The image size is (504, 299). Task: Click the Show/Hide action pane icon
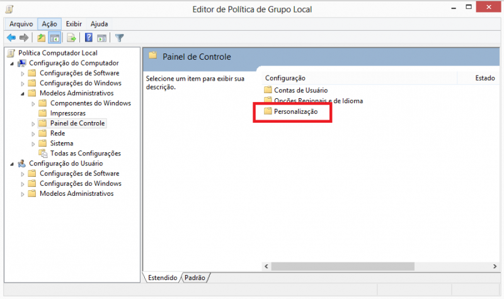[101, 38]
